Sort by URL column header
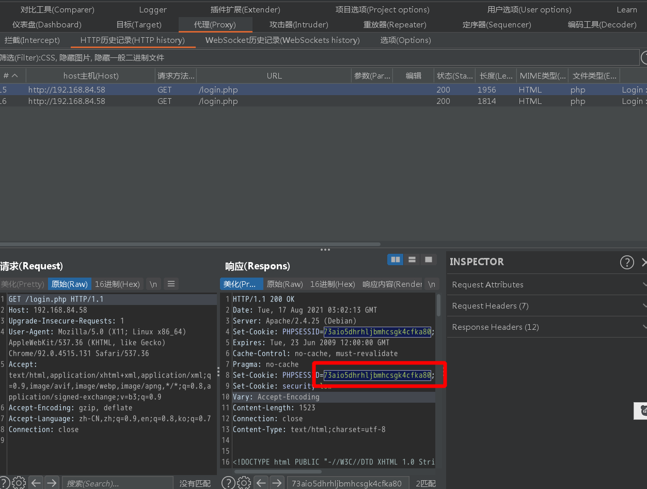 [x=274, y=75]
